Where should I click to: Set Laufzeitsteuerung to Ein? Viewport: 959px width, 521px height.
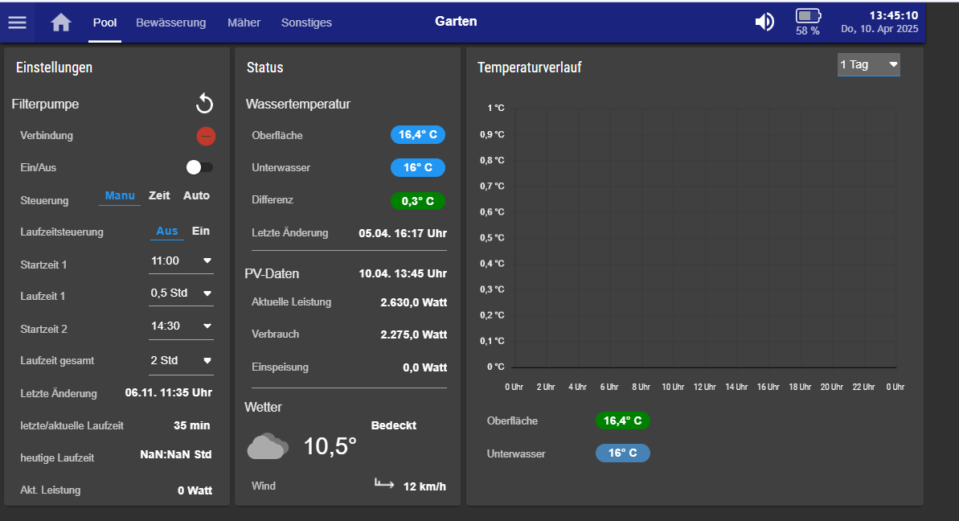tap(201, 231)
